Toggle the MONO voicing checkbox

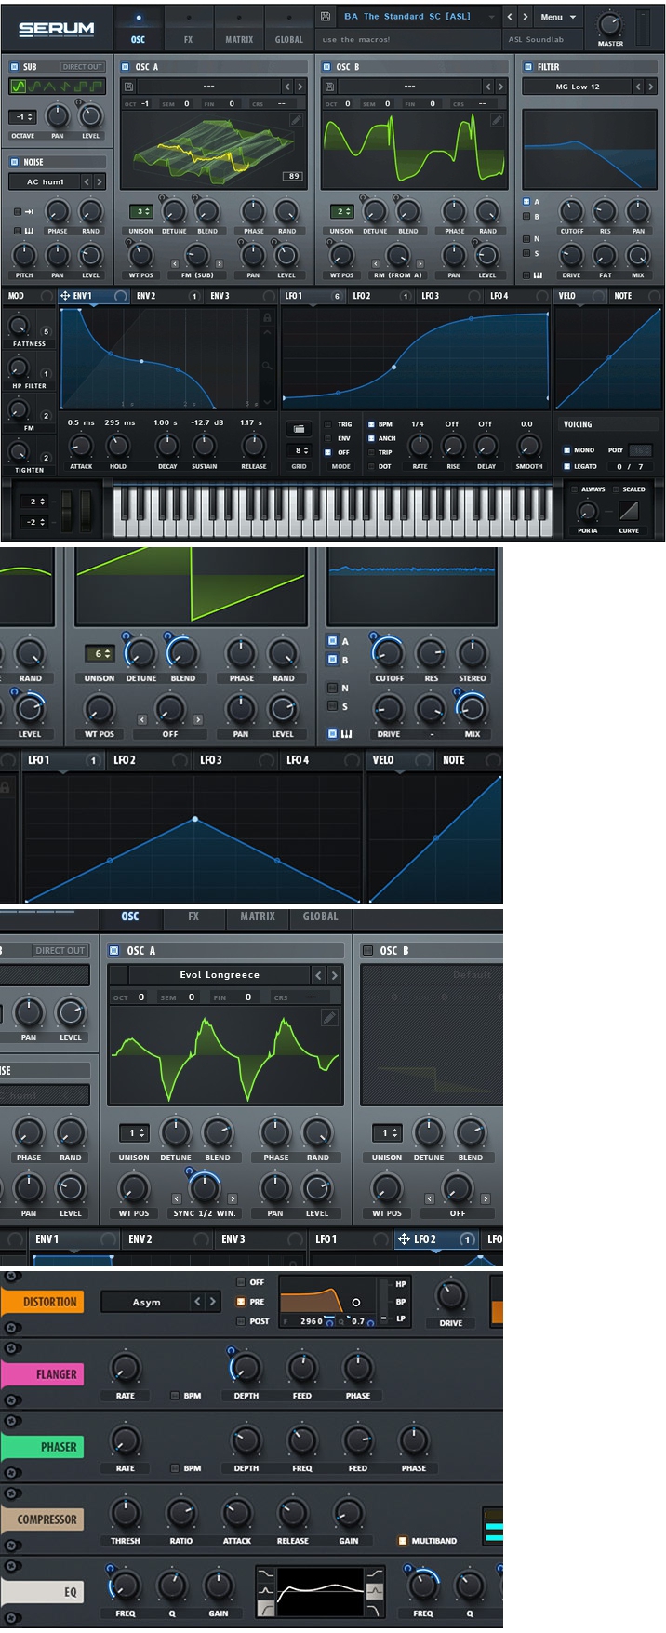566,450
